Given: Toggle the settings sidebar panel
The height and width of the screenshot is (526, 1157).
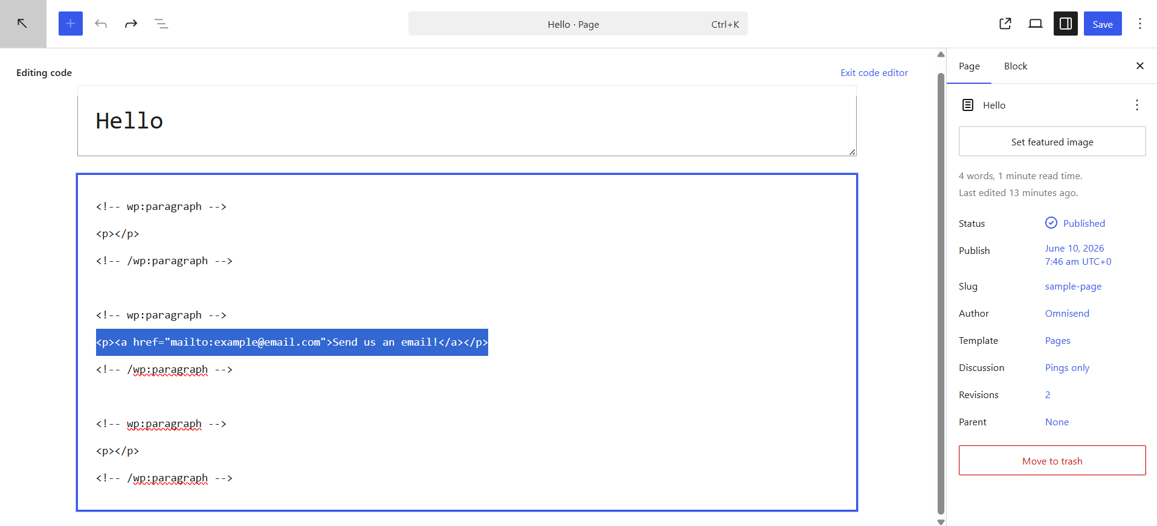Looking at the screenshot, I should coord(1066,24).
